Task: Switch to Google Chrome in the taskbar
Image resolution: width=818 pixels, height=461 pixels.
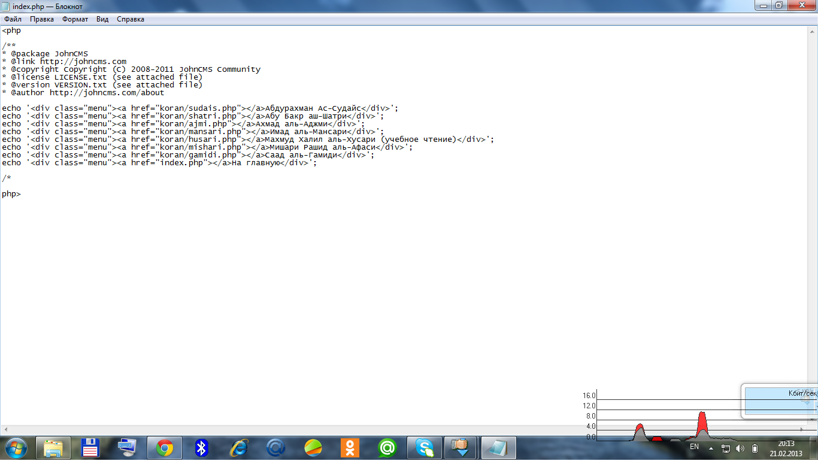Action: [x=165, y=447]
